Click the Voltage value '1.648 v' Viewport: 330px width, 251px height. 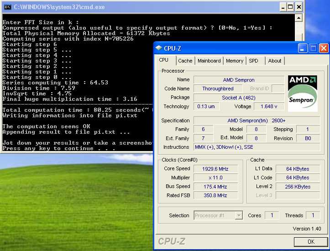pyautogui.click(x=269, y=106)
